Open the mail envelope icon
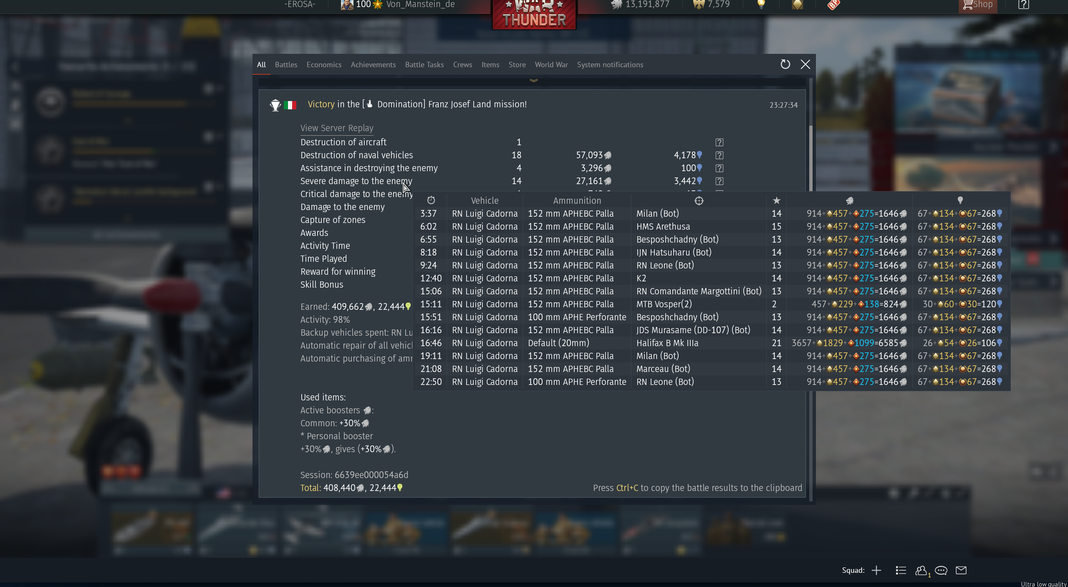The image size is (1068, 587). click(961, 570)
